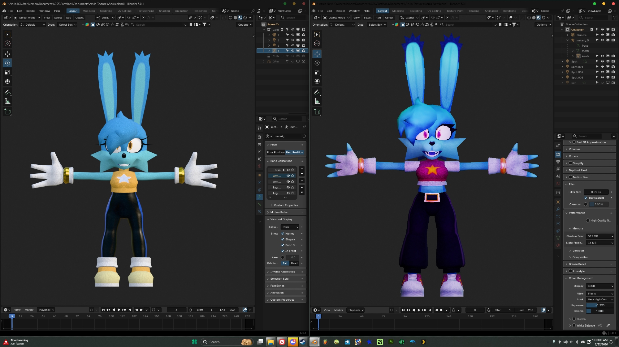
Task: Open Steam from the Windows taskbar
Action: tap(303, 342)
